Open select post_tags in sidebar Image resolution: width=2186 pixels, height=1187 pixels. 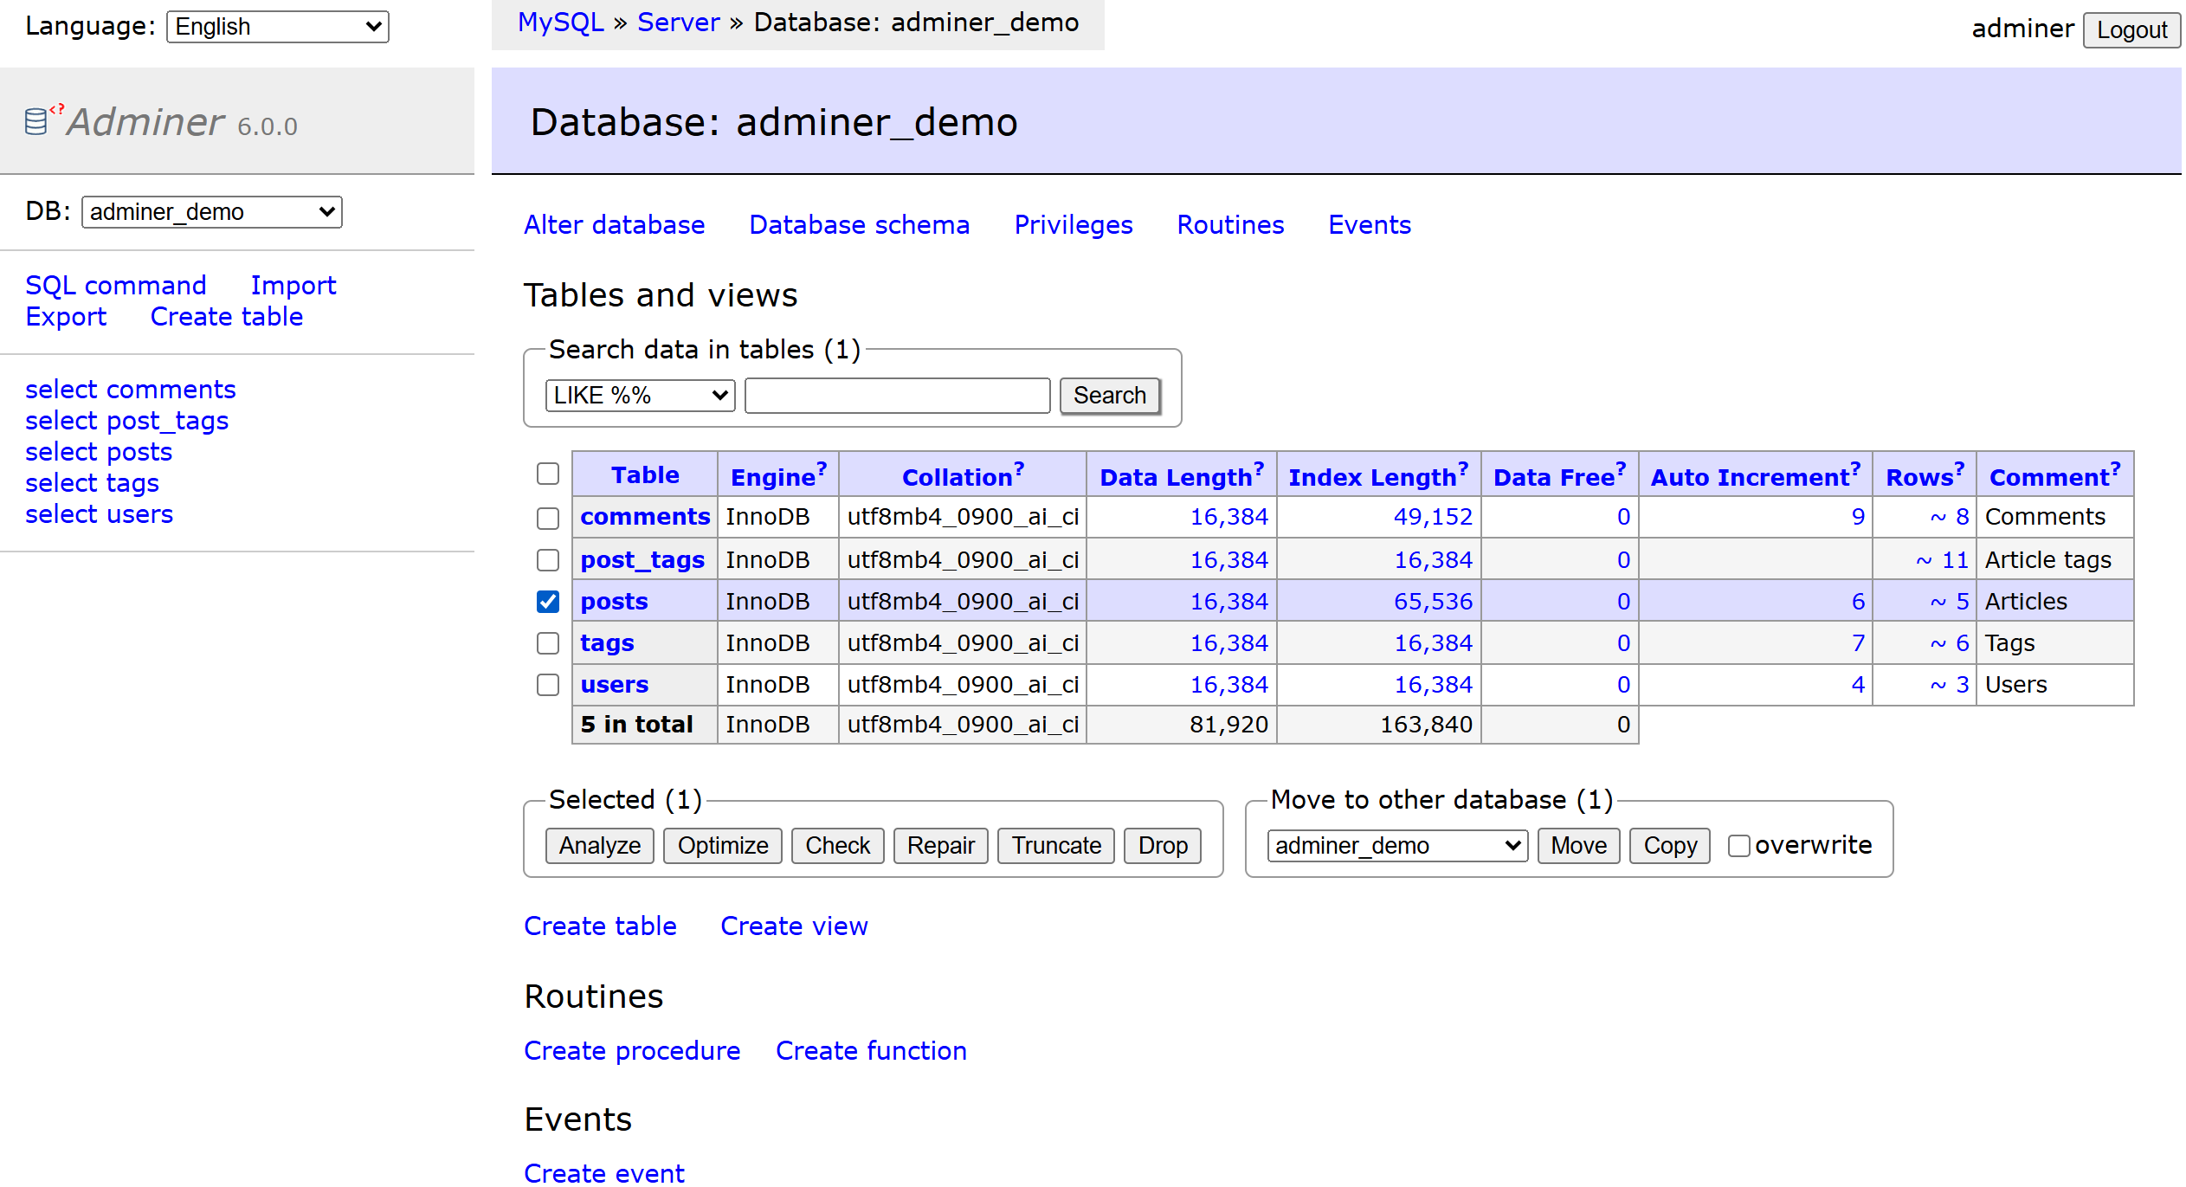pyautogui.click(x=127, y=421)
